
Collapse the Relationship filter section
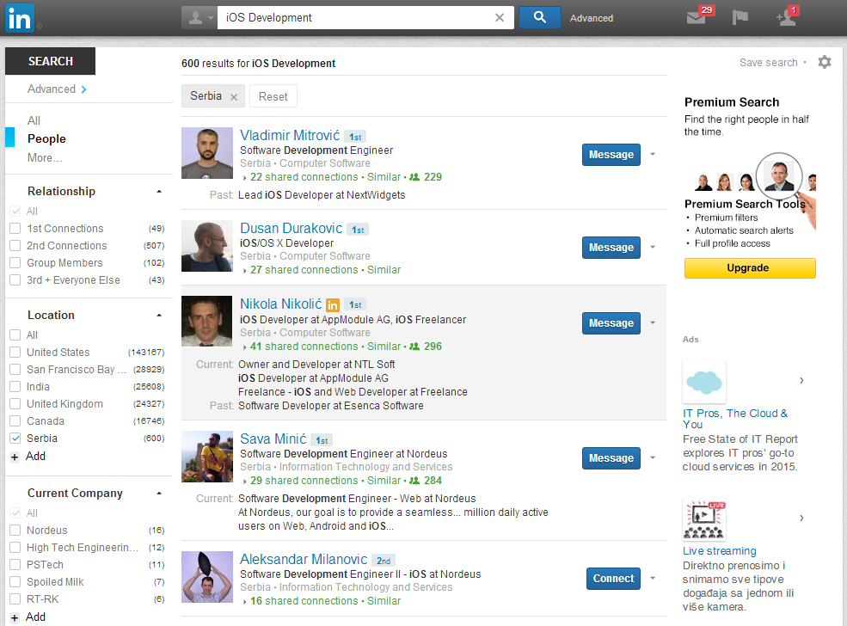[x=159, y=192]
